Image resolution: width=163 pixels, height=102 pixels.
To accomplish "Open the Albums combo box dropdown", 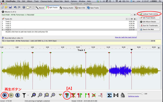I will point(131,15).
